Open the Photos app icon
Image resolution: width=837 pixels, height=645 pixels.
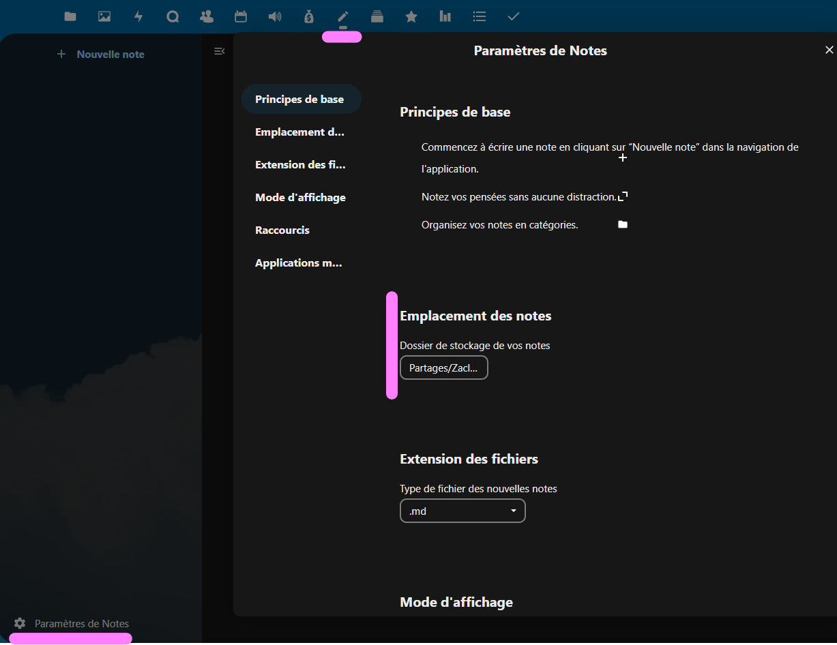[104, 16]
